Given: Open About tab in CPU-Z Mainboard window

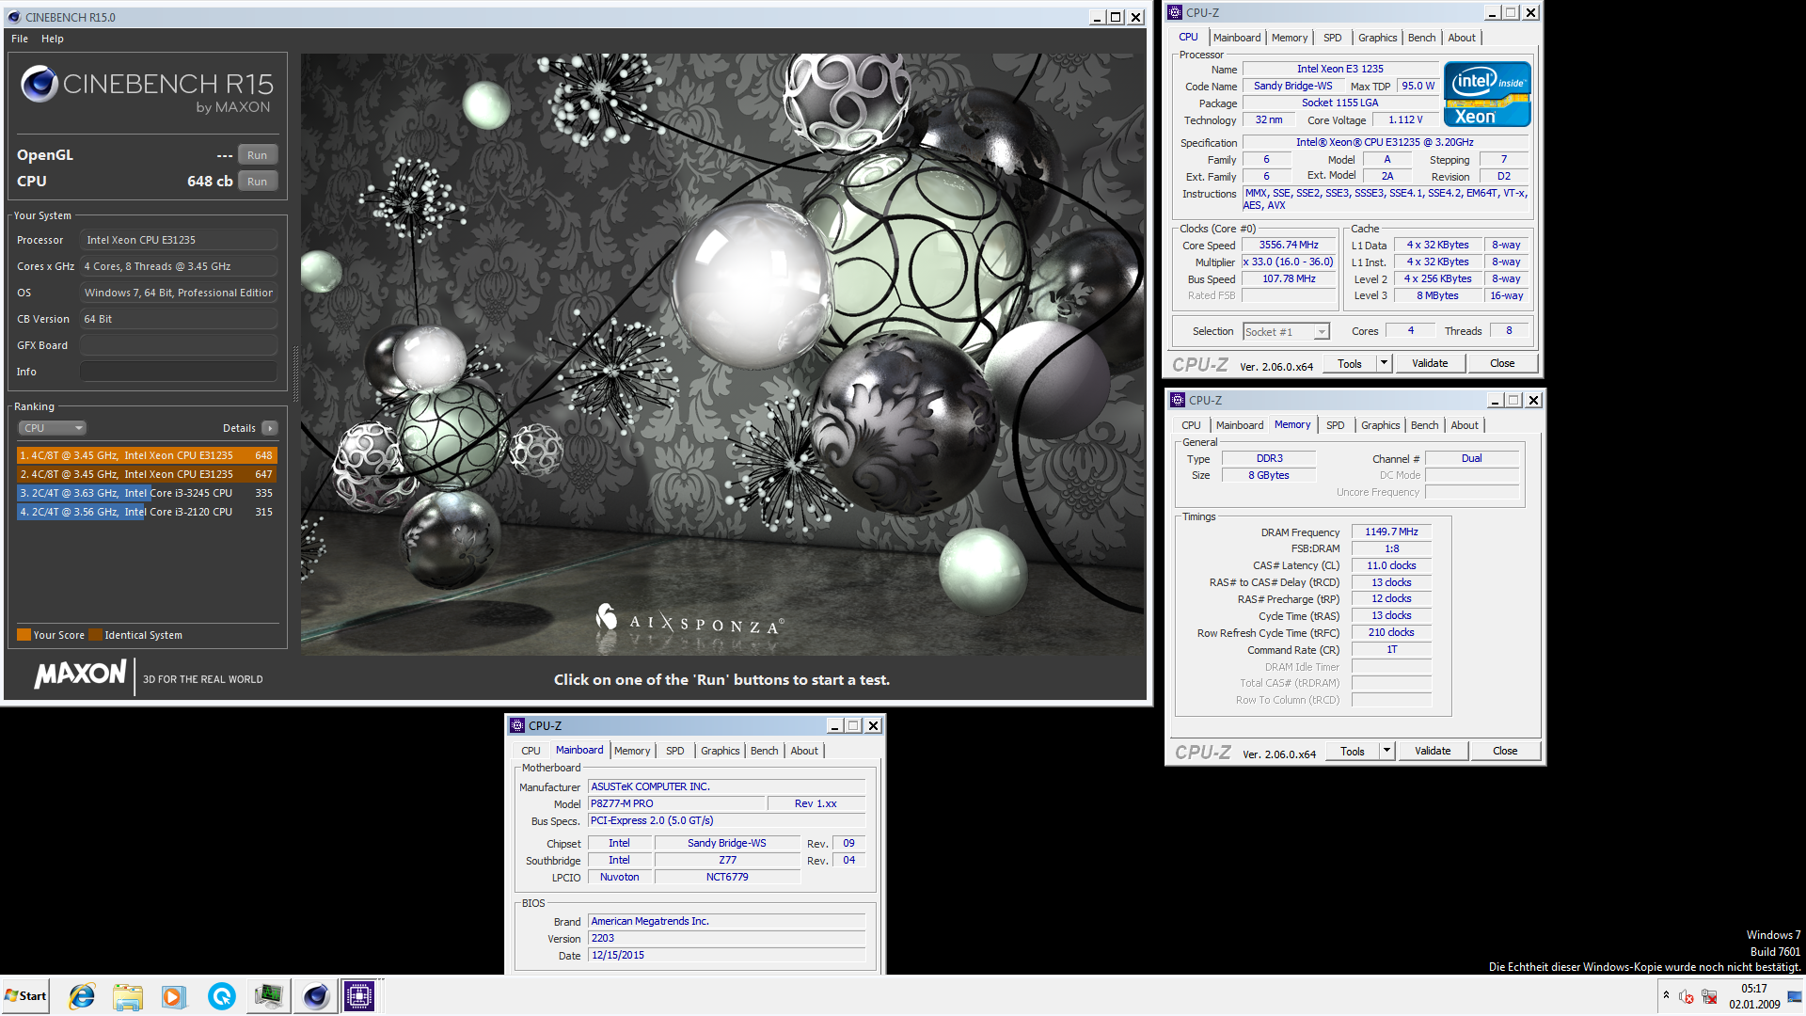Looking at the screenshot, I should coord(803,751).
